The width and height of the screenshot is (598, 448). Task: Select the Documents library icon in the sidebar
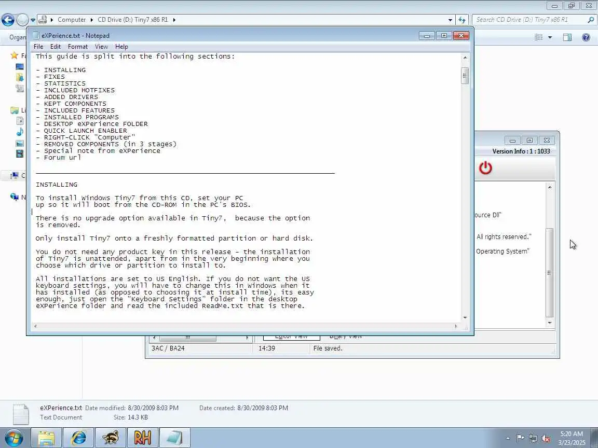click(20, 121)
